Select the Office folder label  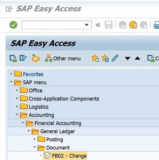(36, 91)
